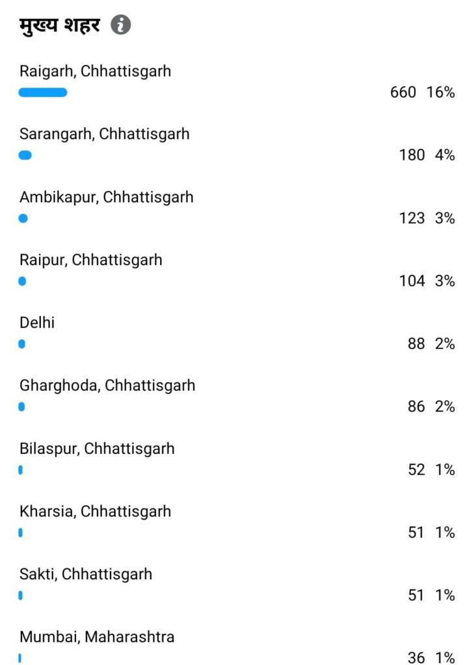
Task: Tap Kharsia, Chhattisgarh label
Action: 95,511
